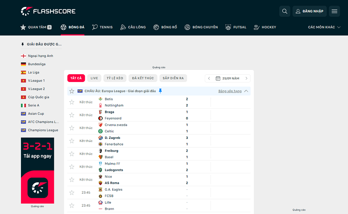
Task: Open V.League 2 in sidebar
Action: click(33, 89)
